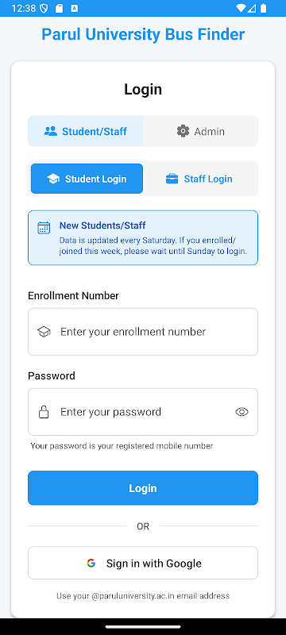Image resolution: width=286 pixels, height=635 pixels.
Task: Tap Sign in with Google button
Action: tap(143, 563)
